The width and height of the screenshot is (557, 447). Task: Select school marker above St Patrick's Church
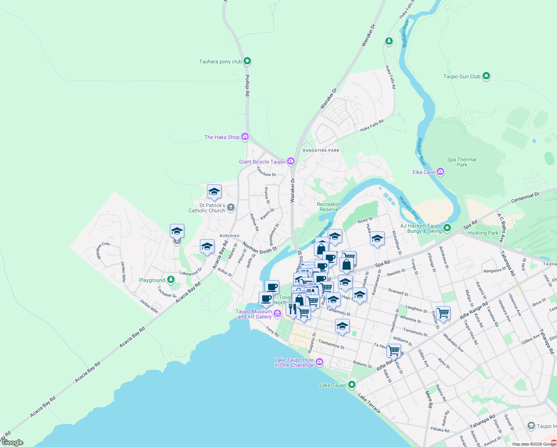[x=214, y=192]
